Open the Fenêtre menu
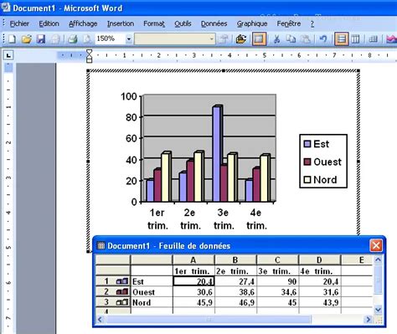 point(289,23)
